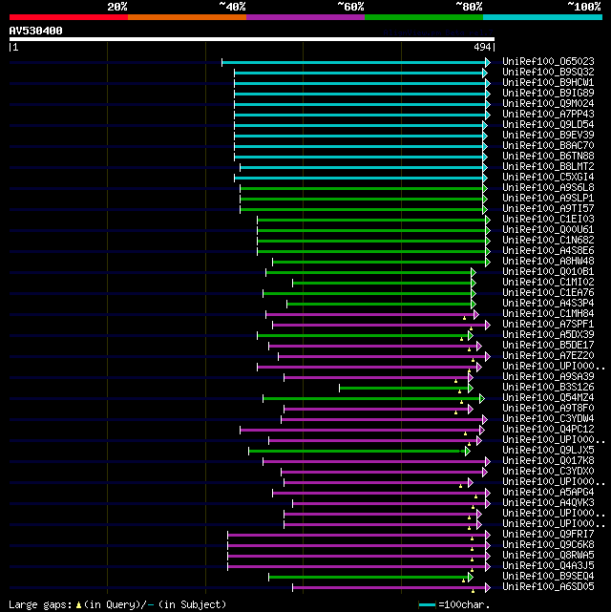Image resolution: width=611 pixels, height=612 pixels.
Task: Select hit label UniRef100_B6TN88
Action: [x=548, y=157]
